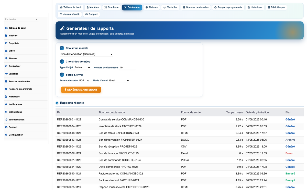Click the Erreur status label

pos(290,153)
